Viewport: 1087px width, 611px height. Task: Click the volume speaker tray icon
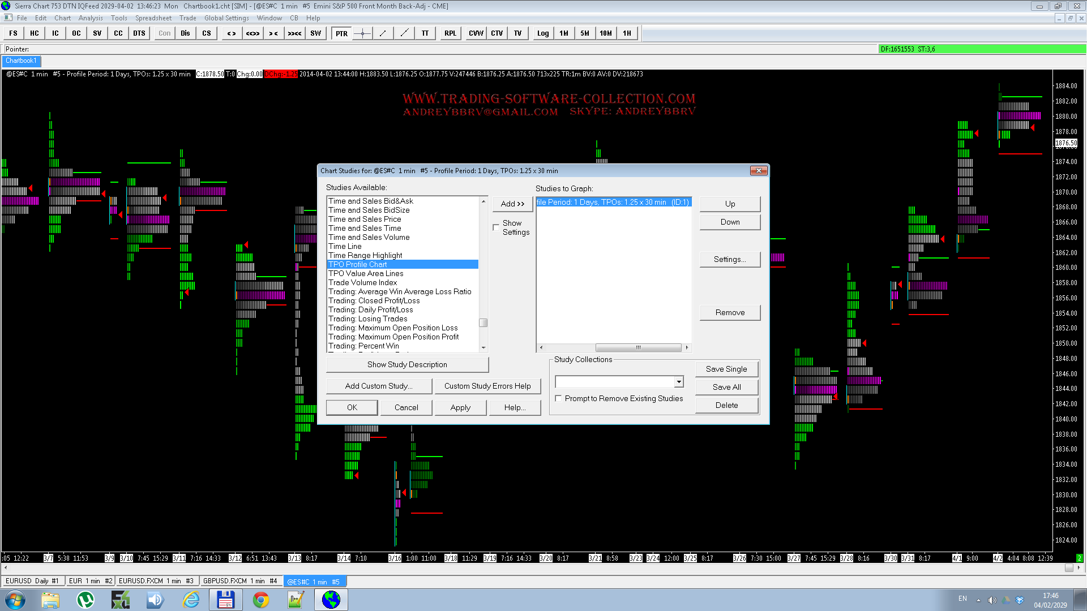(992, 600)
